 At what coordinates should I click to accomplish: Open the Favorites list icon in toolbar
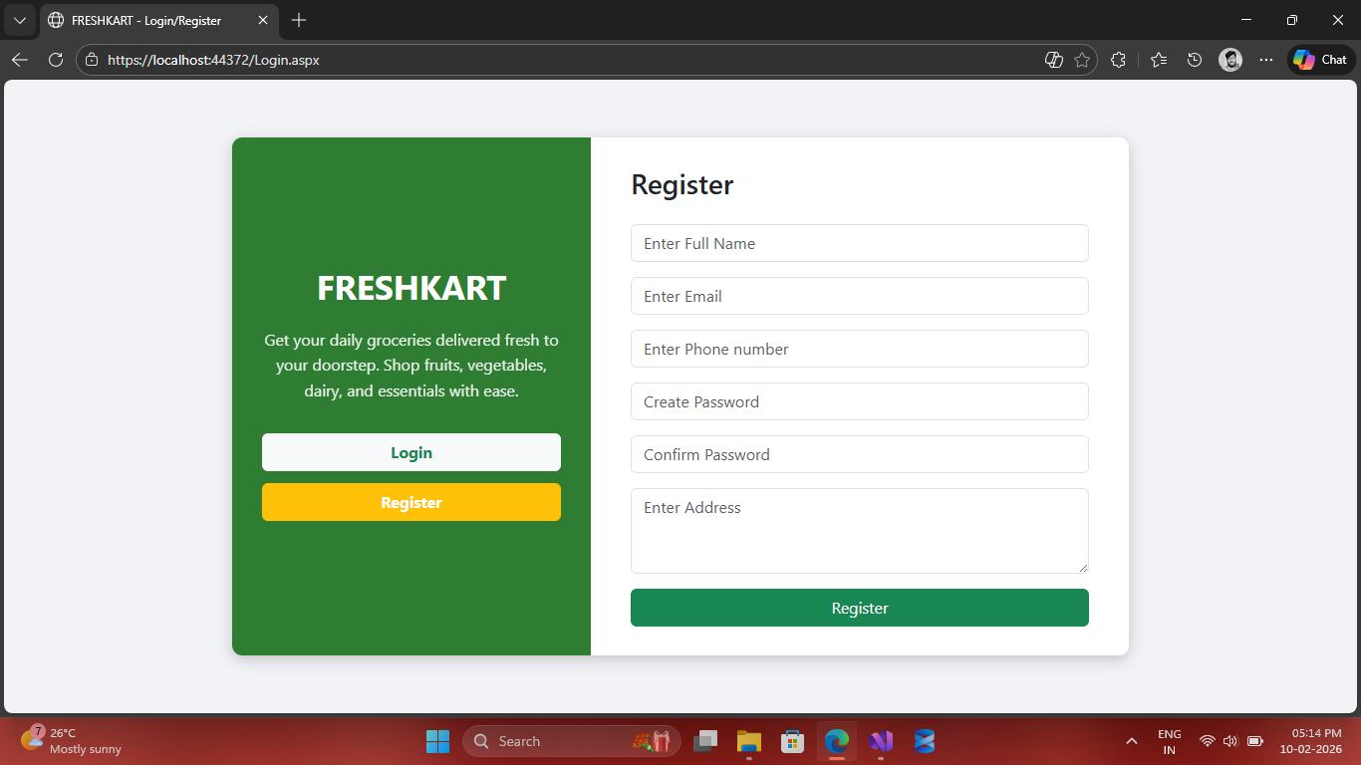(1158, 60)
